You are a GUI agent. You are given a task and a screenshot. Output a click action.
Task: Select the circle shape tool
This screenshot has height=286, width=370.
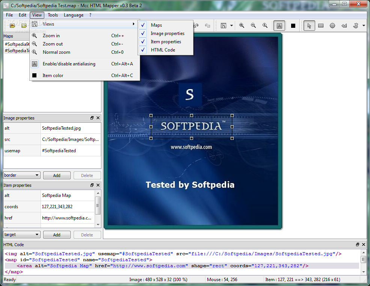[x=332, y=26]
